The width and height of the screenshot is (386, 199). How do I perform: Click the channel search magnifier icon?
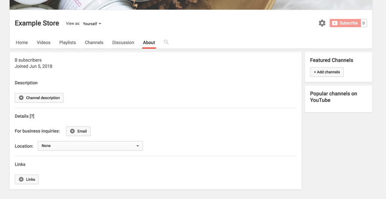(x=166, y=42)
